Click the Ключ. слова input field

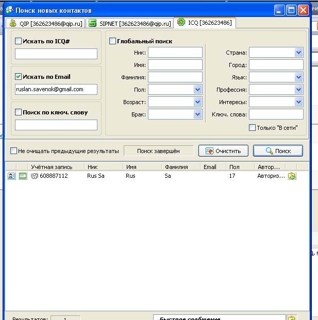[276, 114]
